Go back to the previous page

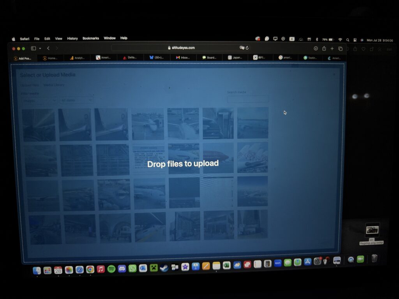48,48
